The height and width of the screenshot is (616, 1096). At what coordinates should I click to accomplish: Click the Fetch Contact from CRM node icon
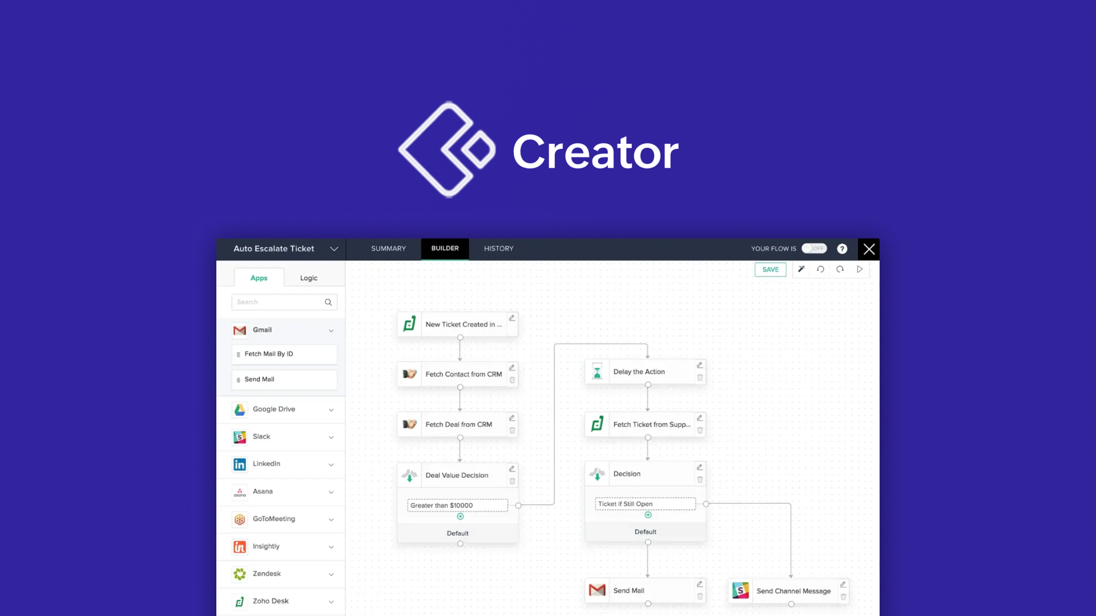pos(410,374)
